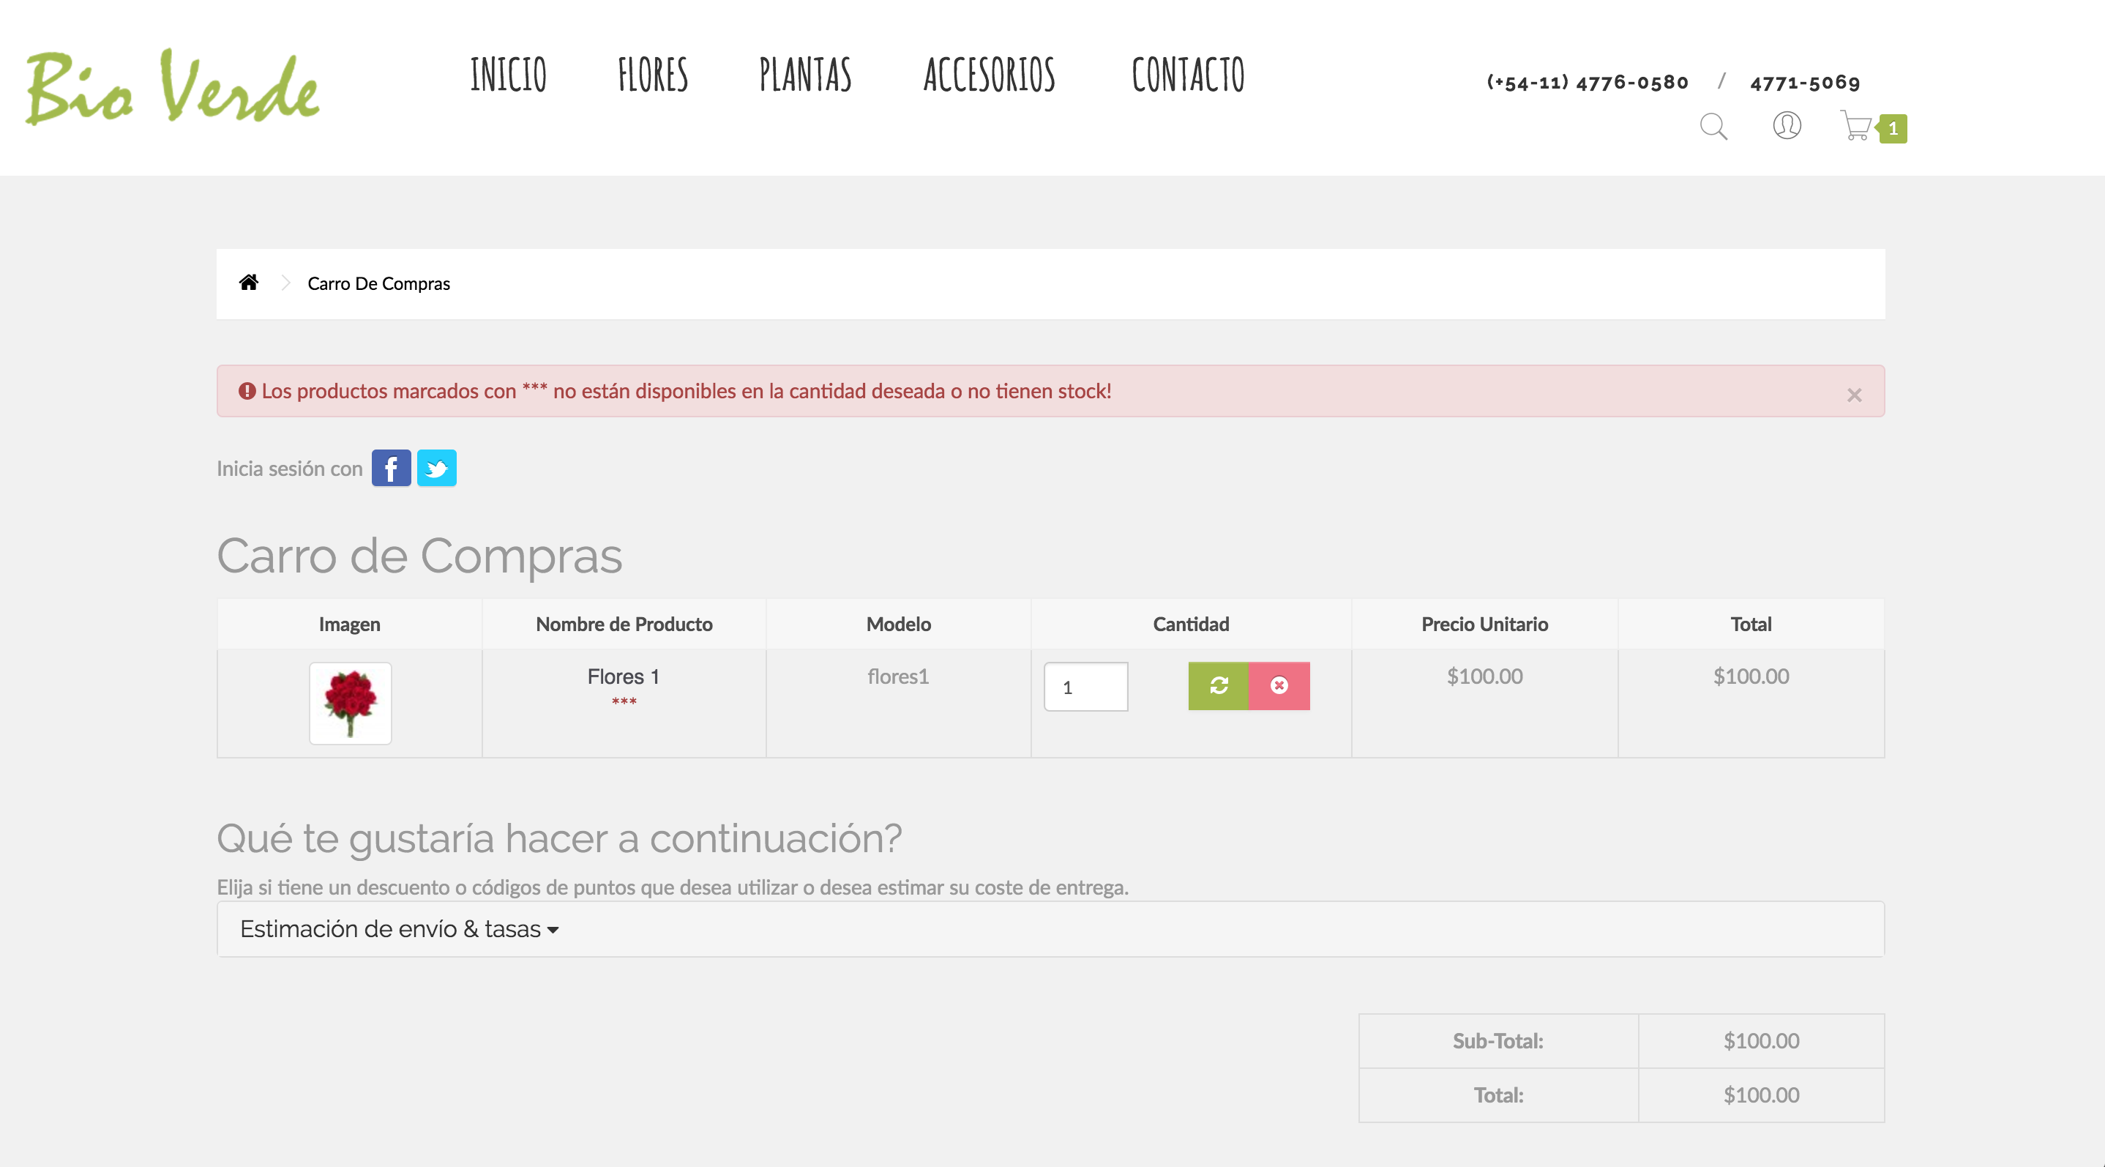Remove Flores 1 with red delete button
2105x1167 pixels.
pyautogui.click(x=1279, y=686)
